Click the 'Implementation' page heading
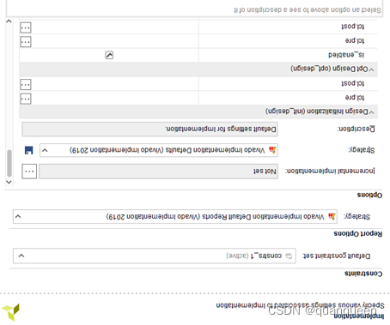Image resolution: width=390 pixels, height=325 pixels. tap(358, 316)
